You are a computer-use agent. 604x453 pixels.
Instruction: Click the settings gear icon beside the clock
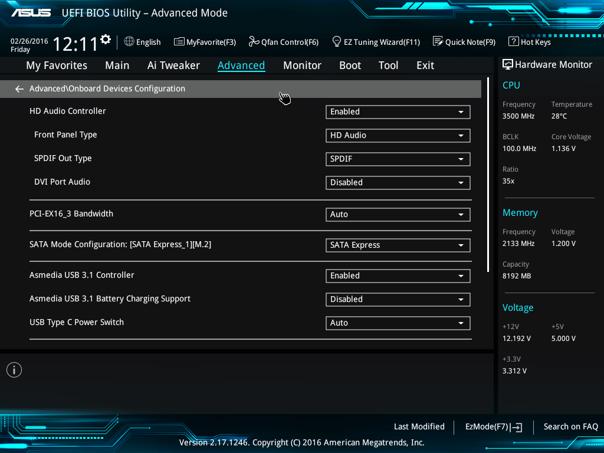[106, 40]
